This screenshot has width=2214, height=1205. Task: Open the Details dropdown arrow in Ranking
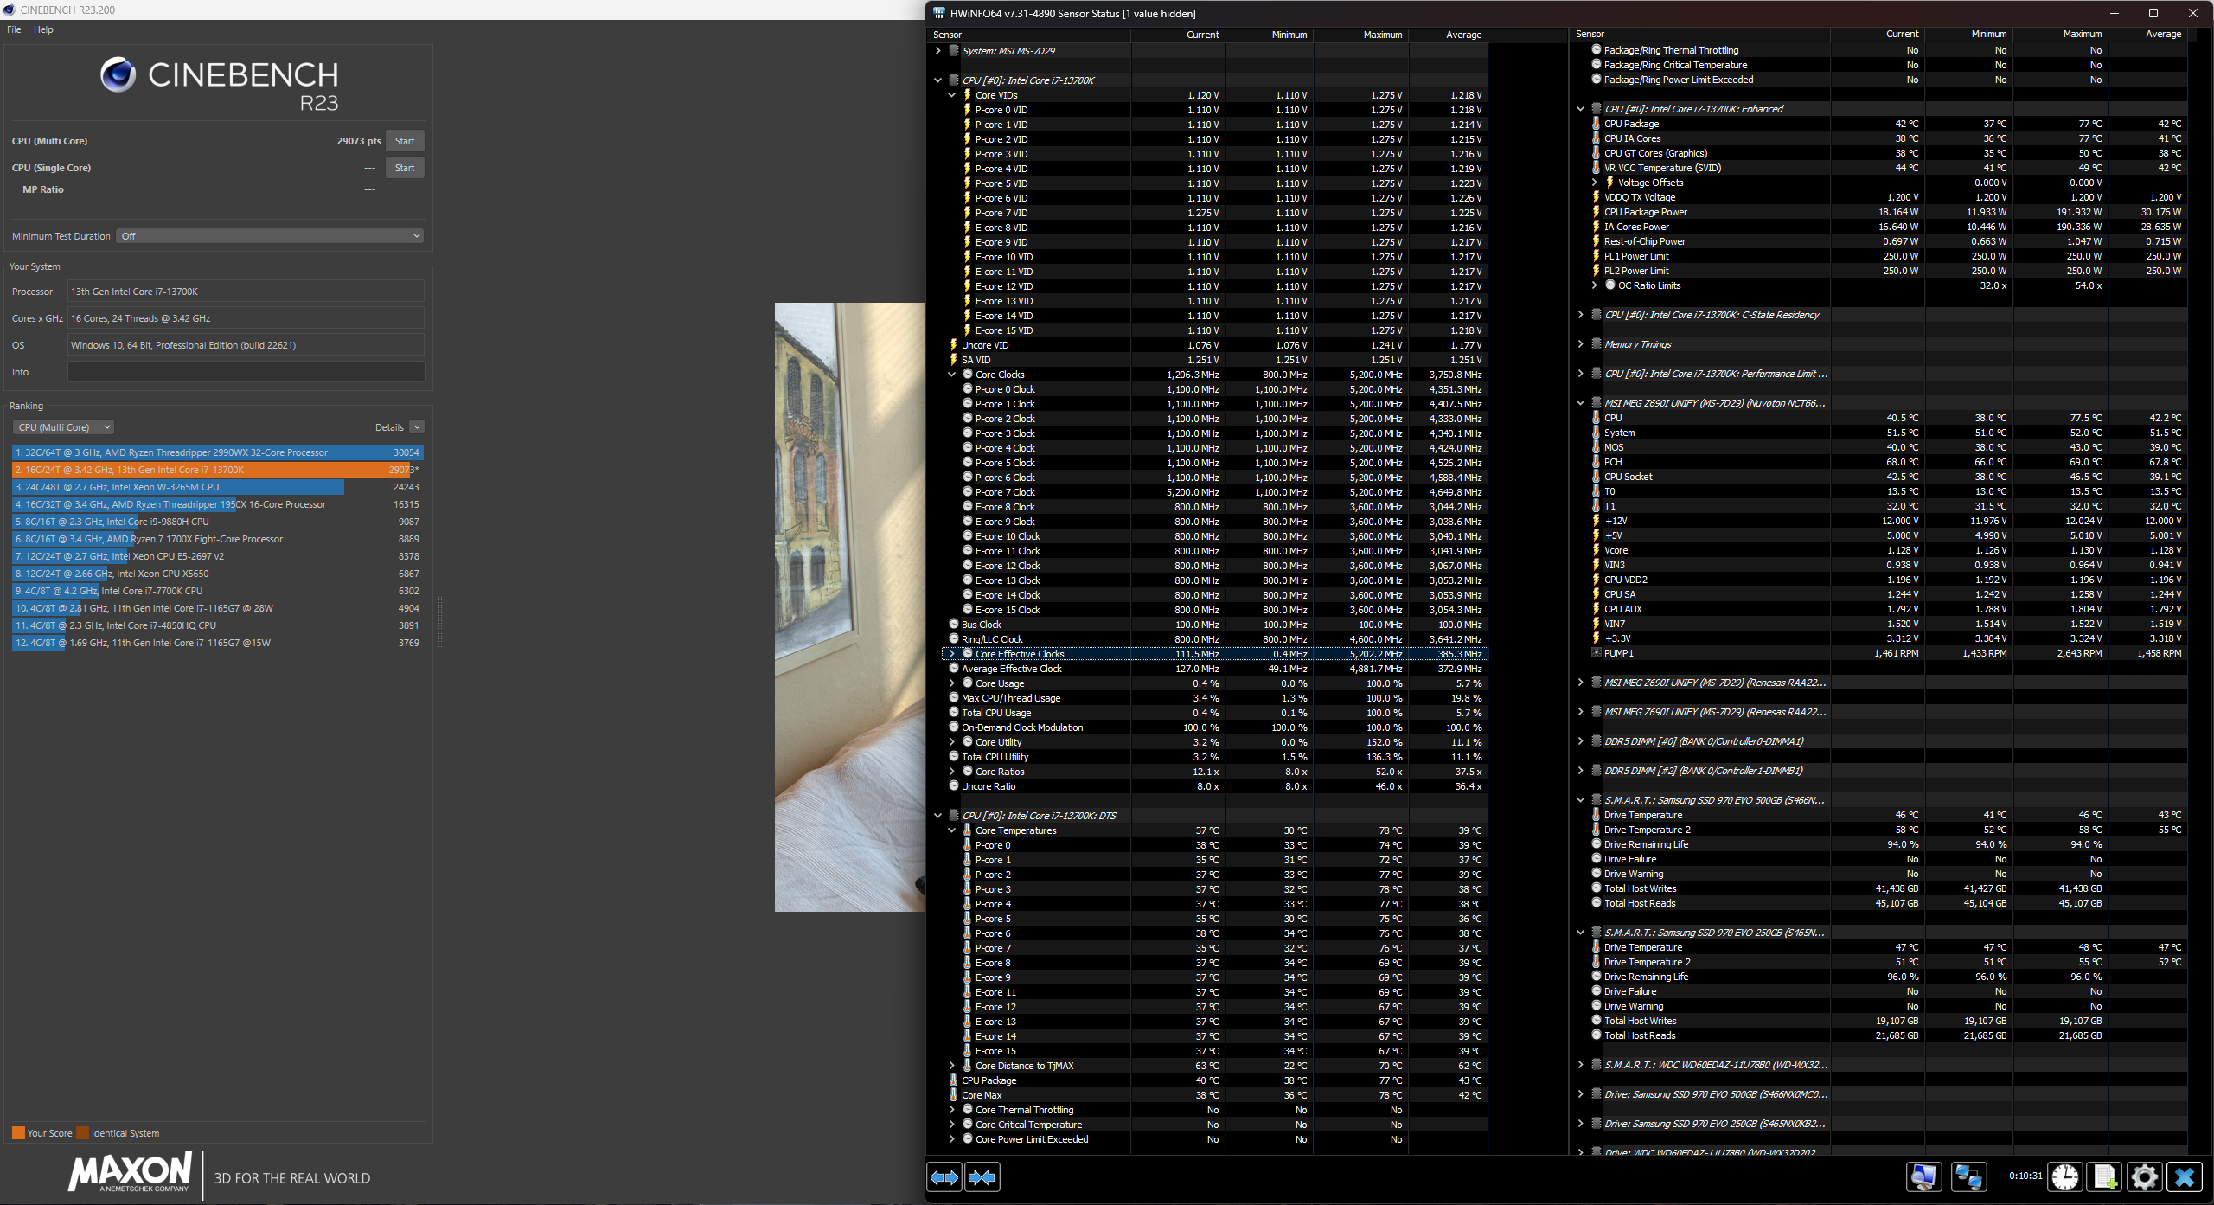(x=417, y=427)
